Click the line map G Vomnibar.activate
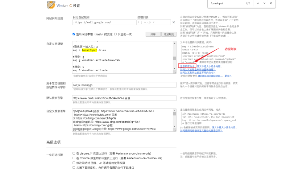The height and width of the screenshot is (172, 290). [x=90, y=70]
